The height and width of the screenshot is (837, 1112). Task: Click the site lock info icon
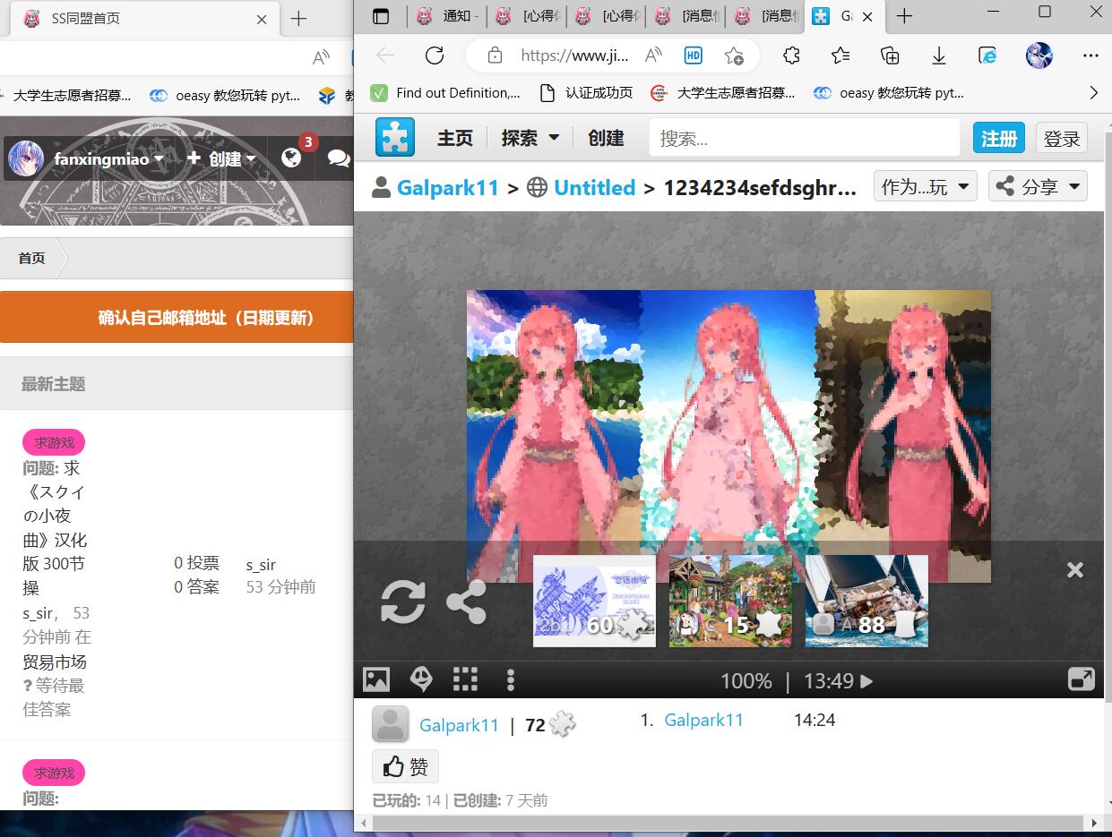[x=495, y=56]
